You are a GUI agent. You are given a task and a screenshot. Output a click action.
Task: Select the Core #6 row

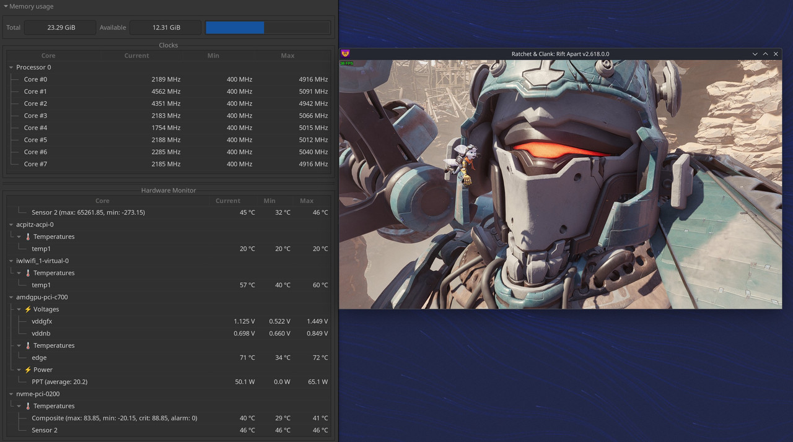169,152
